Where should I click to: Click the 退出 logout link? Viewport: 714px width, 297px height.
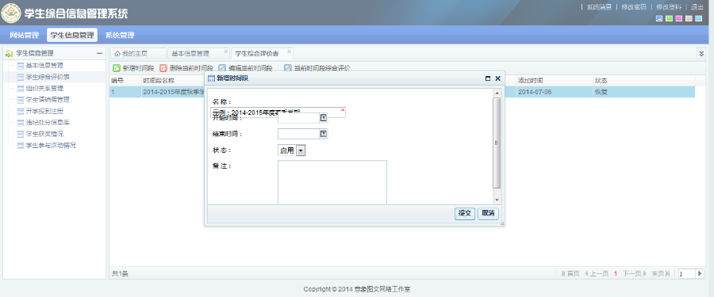click(697, 7)
